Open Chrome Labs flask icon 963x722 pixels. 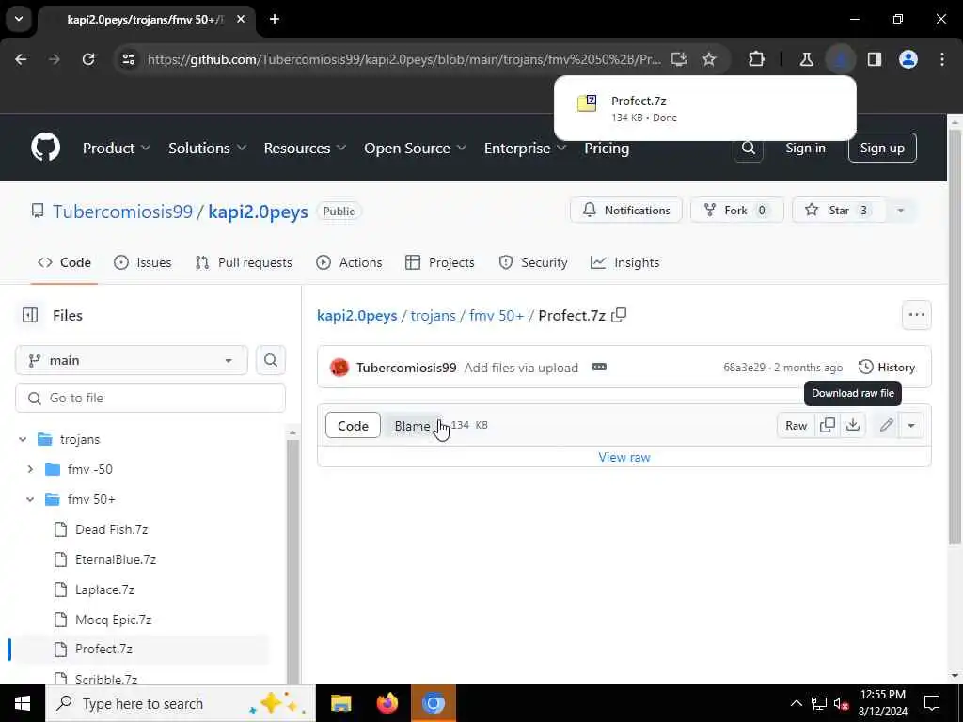tap(806, 59)
